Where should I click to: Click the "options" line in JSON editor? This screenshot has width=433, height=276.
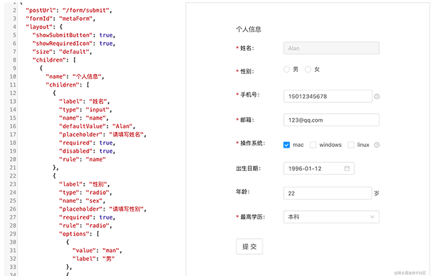tap(79, 234)
